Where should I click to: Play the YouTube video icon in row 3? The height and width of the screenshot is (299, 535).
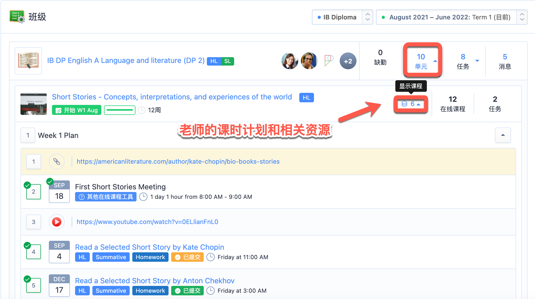57,222
